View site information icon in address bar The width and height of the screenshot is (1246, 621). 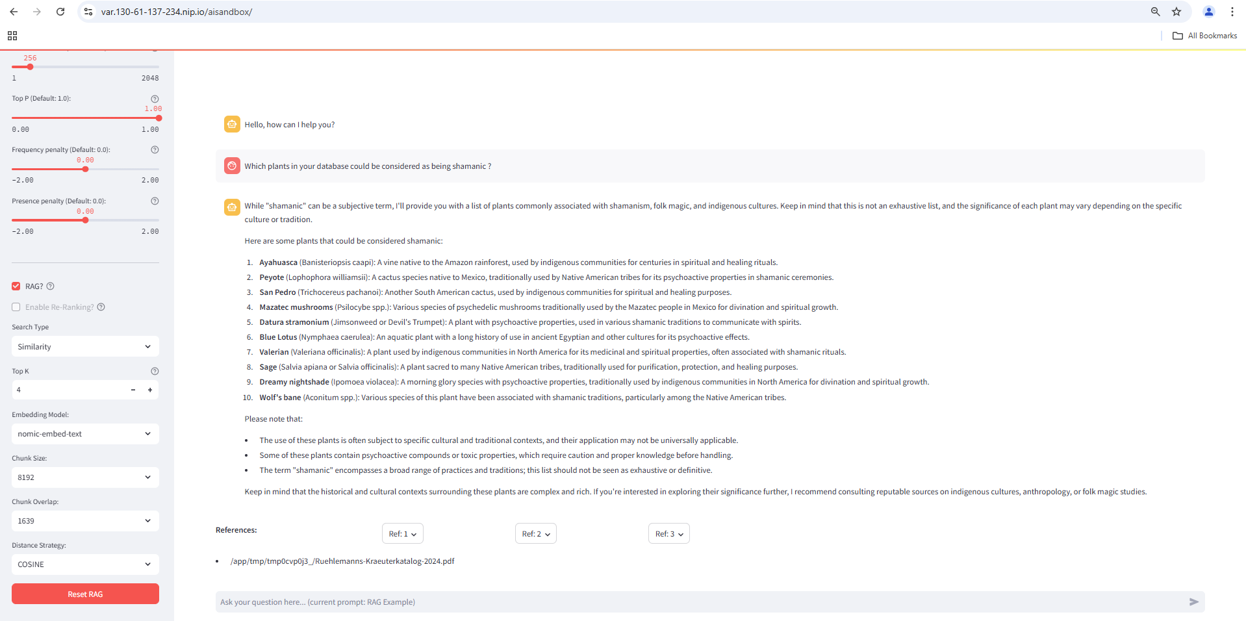[89, 12]
